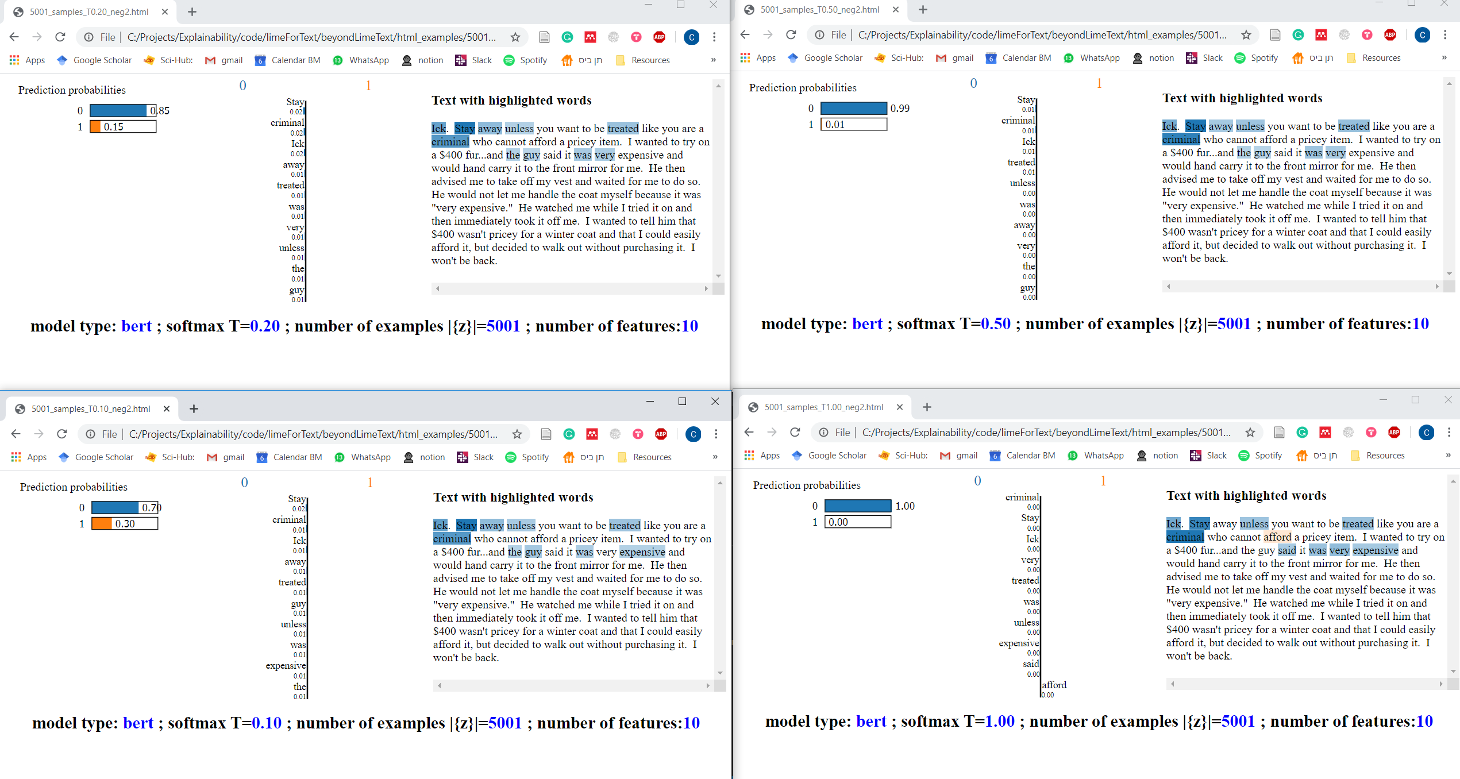Open the Slack bookmark
The image size is (1460, 779).
pyautogui.click(x=483, y=60)
